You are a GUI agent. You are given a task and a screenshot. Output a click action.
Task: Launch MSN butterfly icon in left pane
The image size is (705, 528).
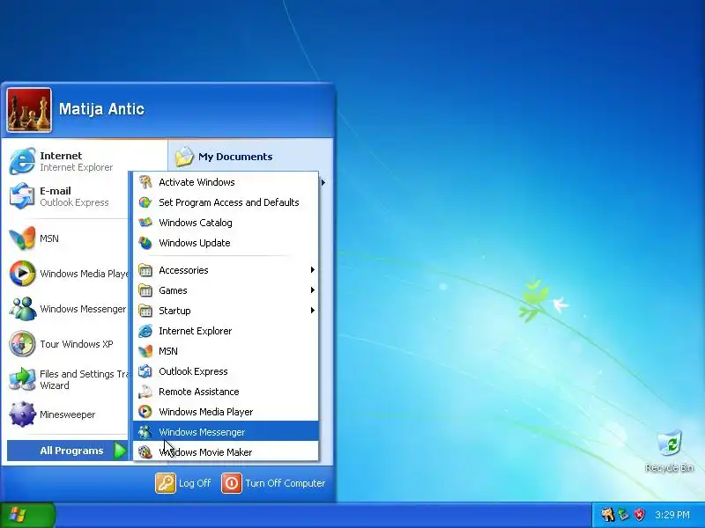(22, 238)
